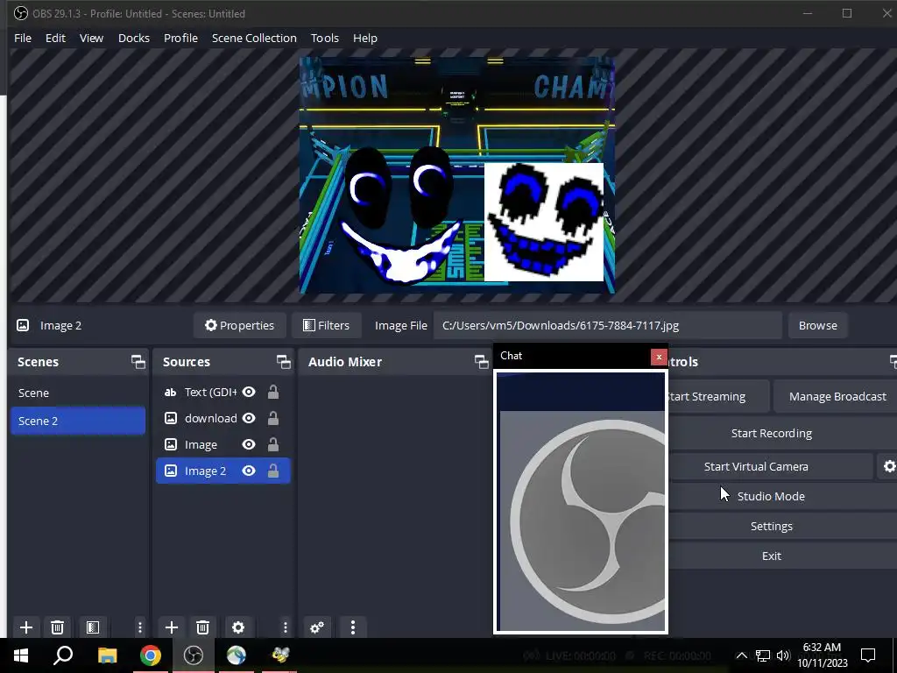
Task: Toggle visibility of download source
Action: coord(248,418)
